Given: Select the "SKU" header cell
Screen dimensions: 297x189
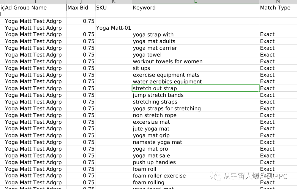Looking at the screenshot, I should tap(114, 8).
